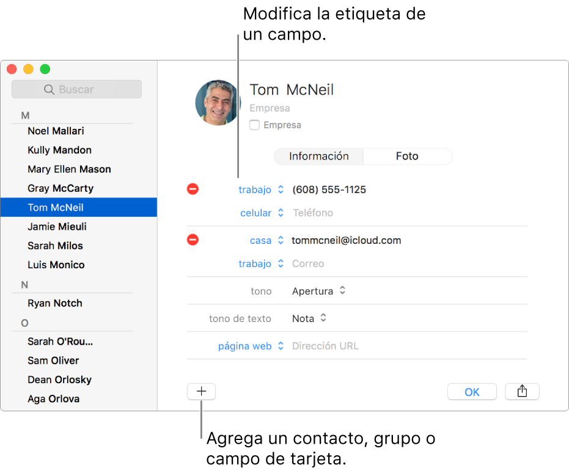
Task: Click in the Buscar search field
Action: [76, 89]
